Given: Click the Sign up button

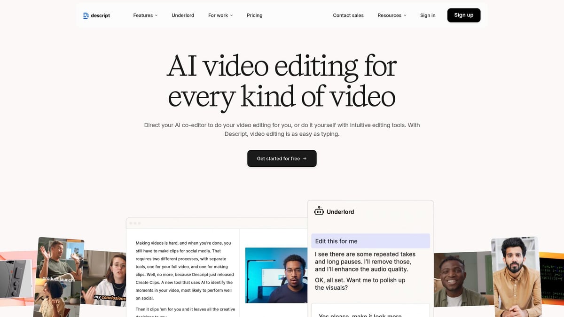Looking at the screenshot, I should pyautogui.click(x=463, y=15).
